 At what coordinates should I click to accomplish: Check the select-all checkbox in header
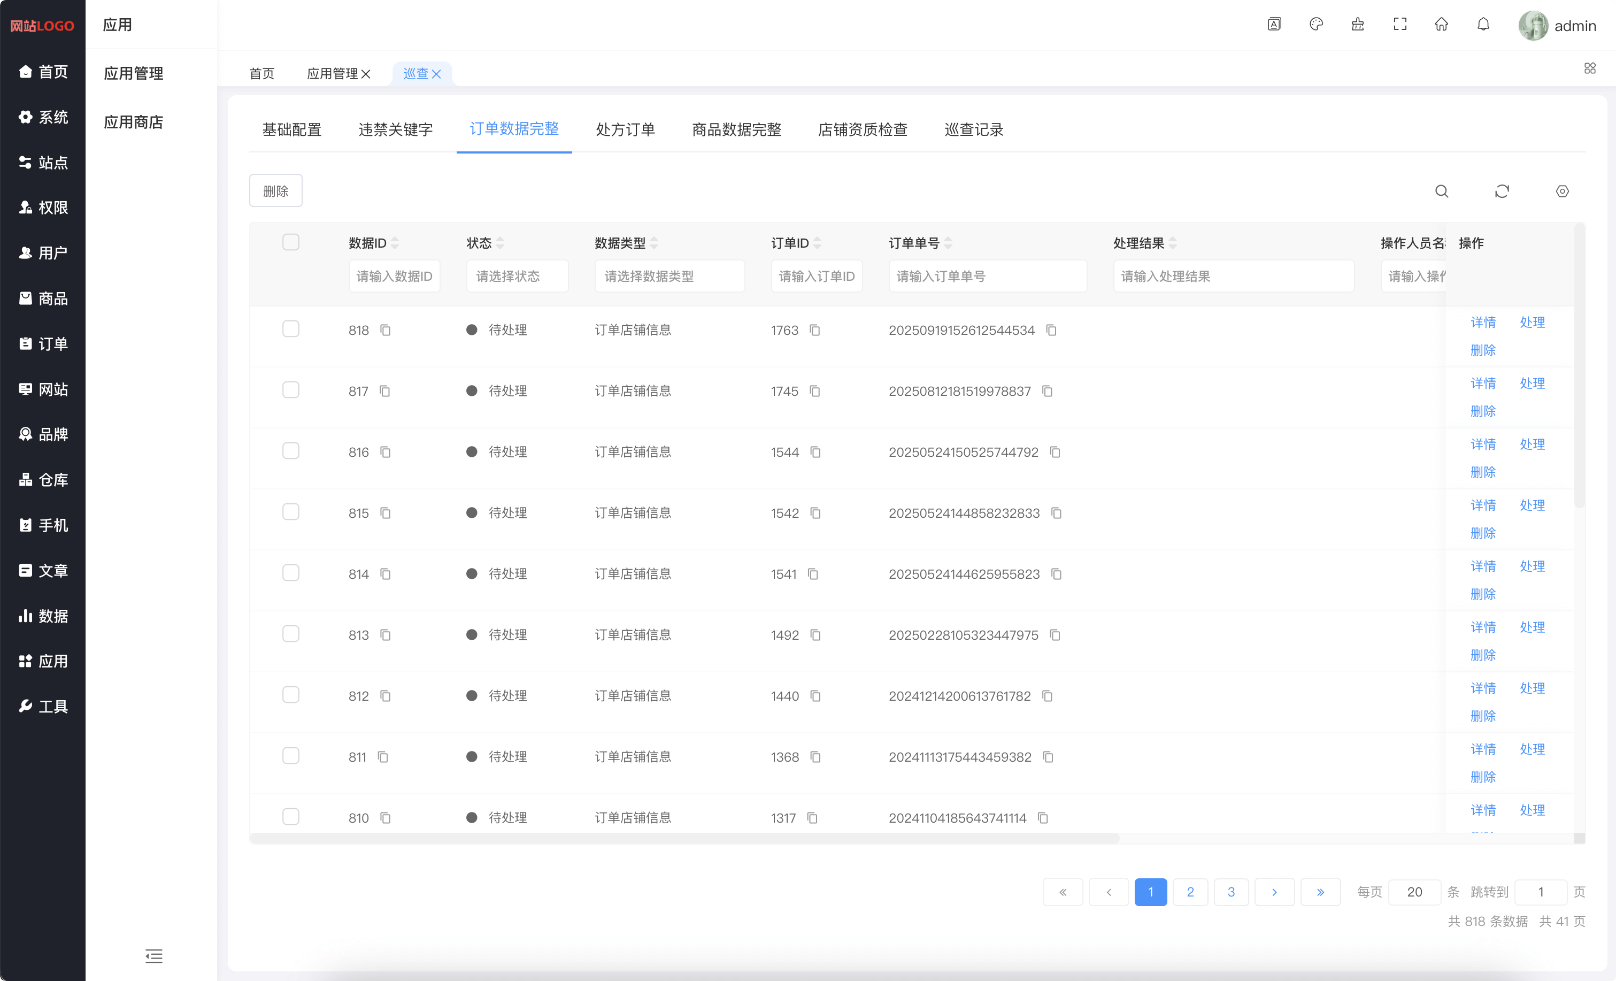tap(290, 242)
